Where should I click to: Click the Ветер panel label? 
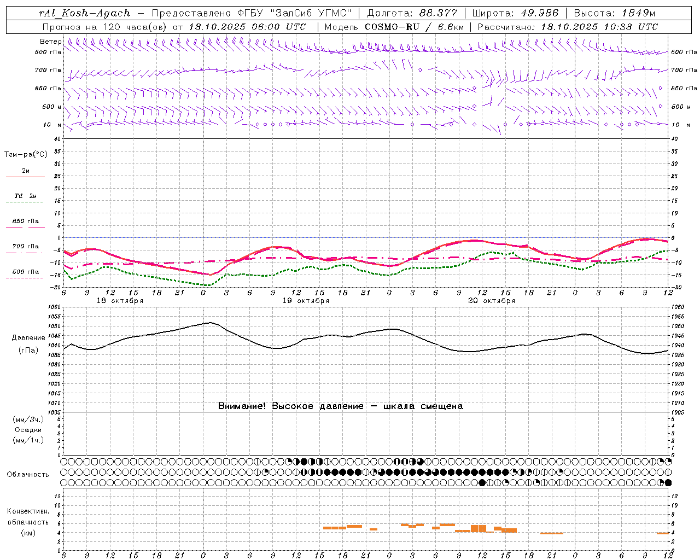[x=50, y=42]
